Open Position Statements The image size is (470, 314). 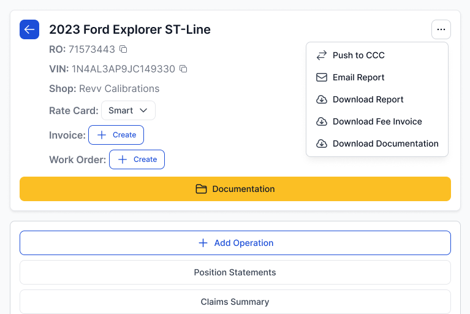(x=235, y=272)
